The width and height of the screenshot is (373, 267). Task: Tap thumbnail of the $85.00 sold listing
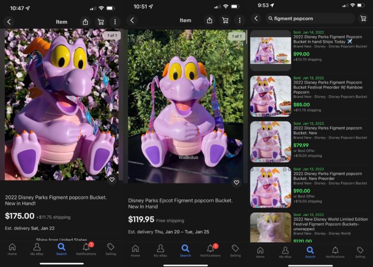click(271, 96)
